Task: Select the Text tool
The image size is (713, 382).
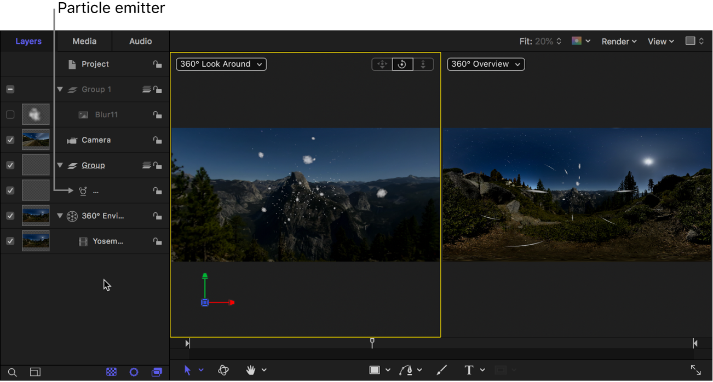Action: pos(469,371)
